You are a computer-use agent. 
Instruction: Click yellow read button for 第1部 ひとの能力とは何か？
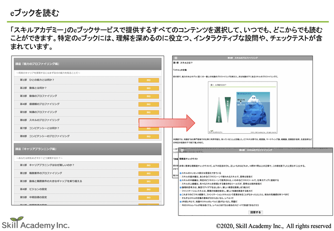pos(148,80)
